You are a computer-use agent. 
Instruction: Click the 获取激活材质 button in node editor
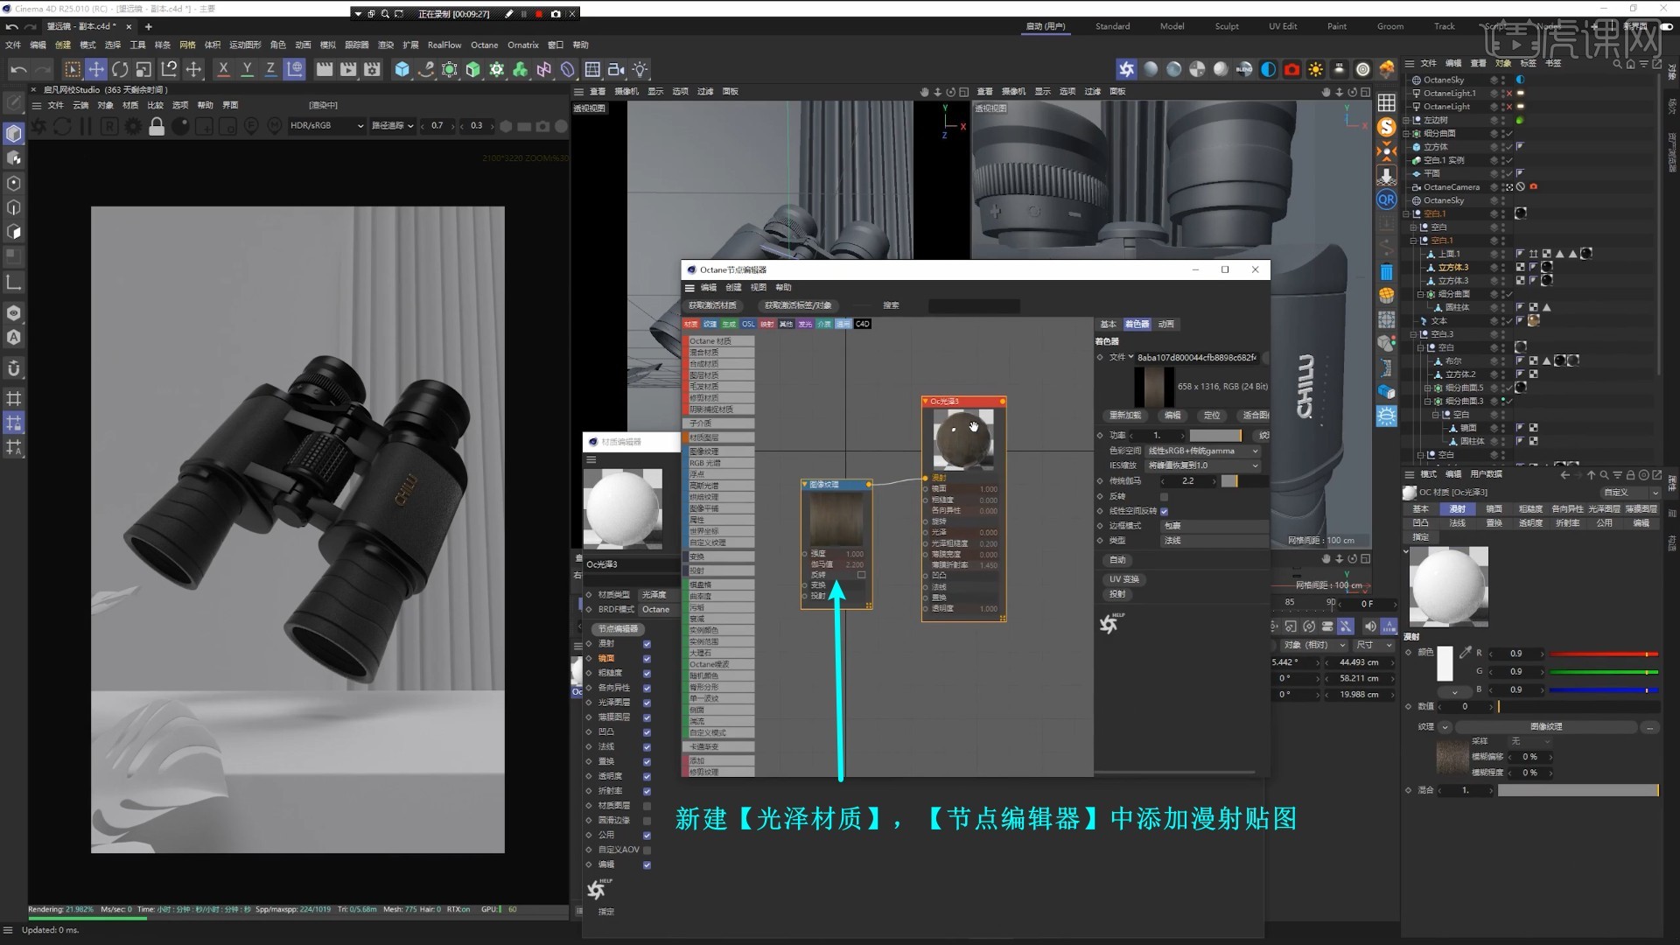(x=713, y=305)
